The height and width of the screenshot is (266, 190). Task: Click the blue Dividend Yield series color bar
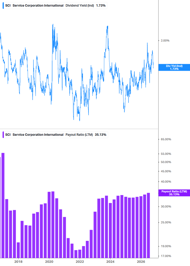(3, 6)
